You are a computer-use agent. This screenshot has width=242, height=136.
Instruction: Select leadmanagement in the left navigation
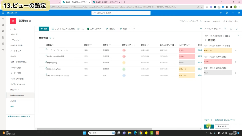tap(17, 95)
